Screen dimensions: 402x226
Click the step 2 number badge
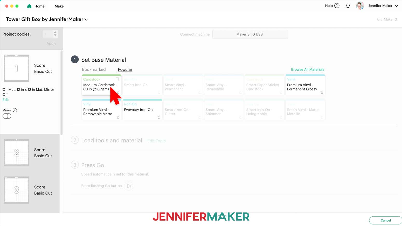tap(75, 140)
